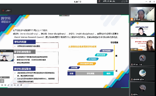Open the list panel icon at left edge
The image size is (156, 96).
[2, 81]
